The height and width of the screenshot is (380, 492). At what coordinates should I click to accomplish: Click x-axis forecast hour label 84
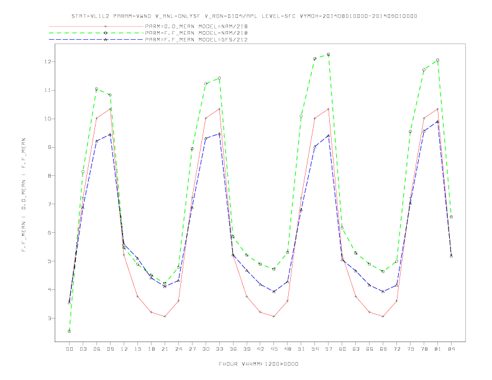click(452, 349)
